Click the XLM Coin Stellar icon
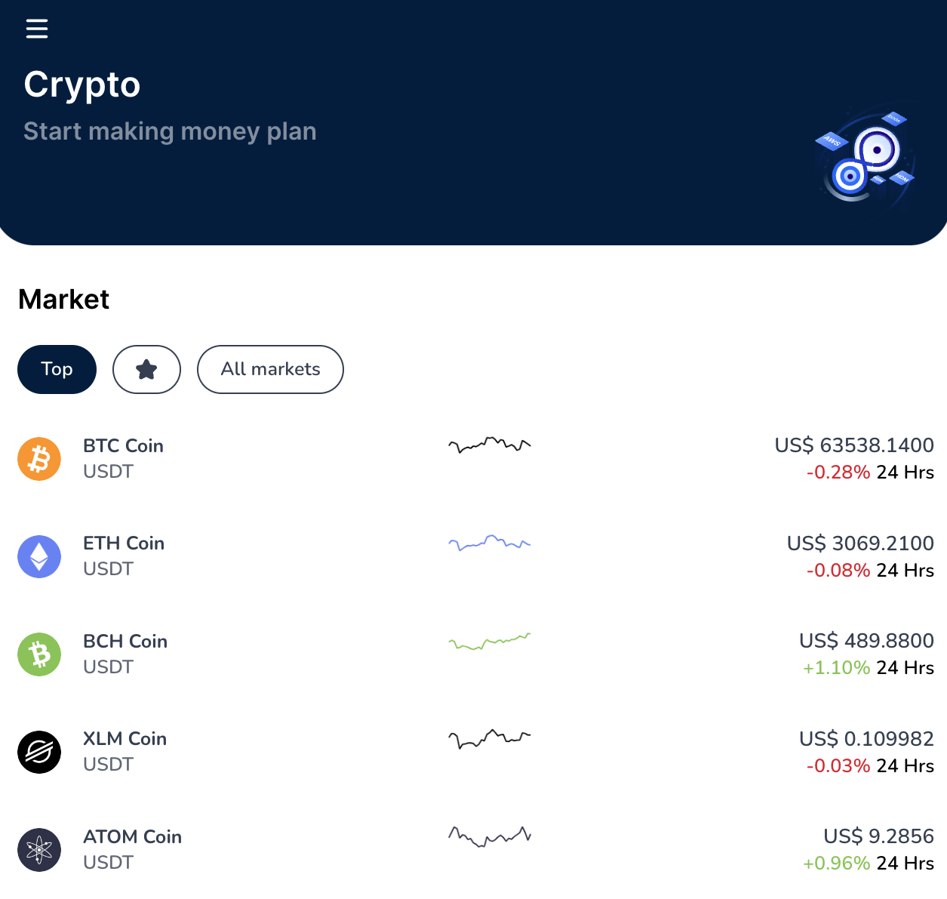 tap(38, 752)
